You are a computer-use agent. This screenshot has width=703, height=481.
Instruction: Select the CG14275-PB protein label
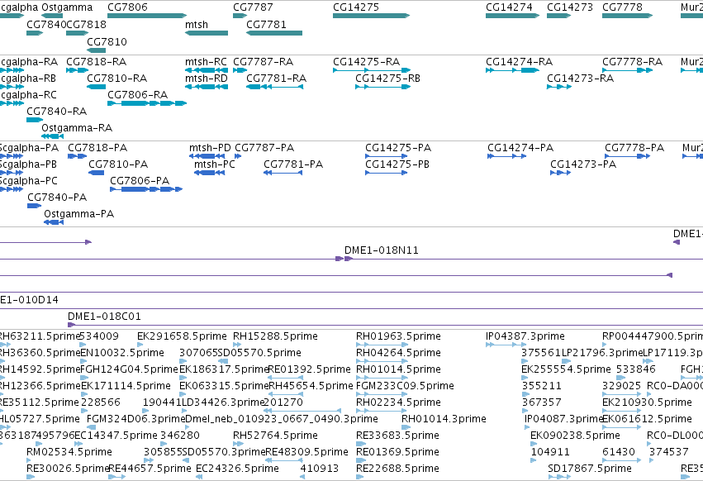[397, 164]
